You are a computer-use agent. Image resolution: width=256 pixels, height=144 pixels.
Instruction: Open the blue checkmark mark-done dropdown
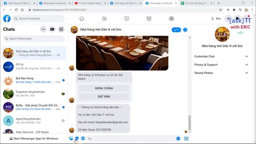point(176,30)
